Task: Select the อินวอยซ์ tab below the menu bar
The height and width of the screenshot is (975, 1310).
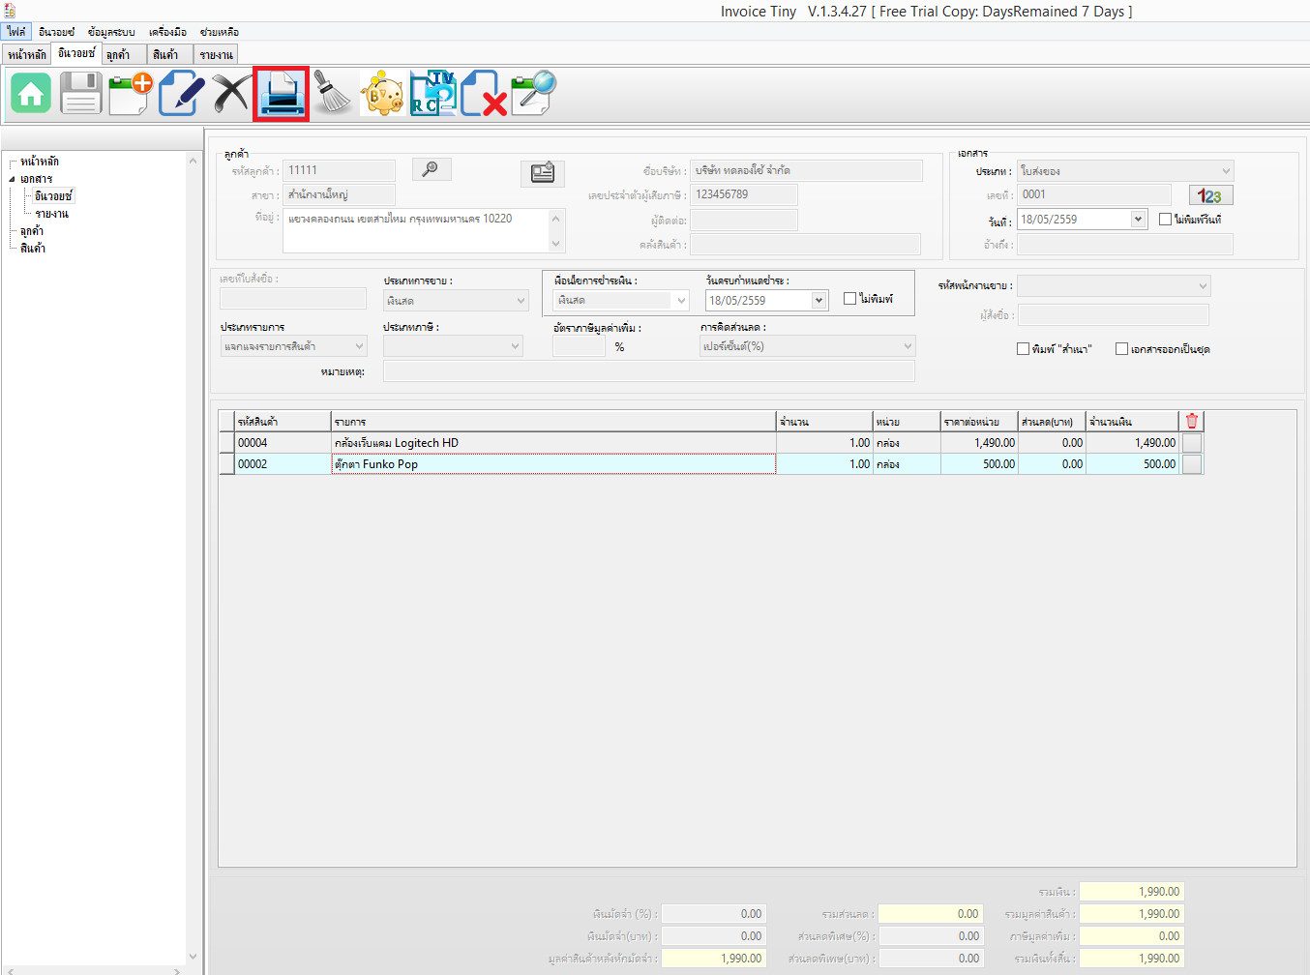Action: [76, 53]
